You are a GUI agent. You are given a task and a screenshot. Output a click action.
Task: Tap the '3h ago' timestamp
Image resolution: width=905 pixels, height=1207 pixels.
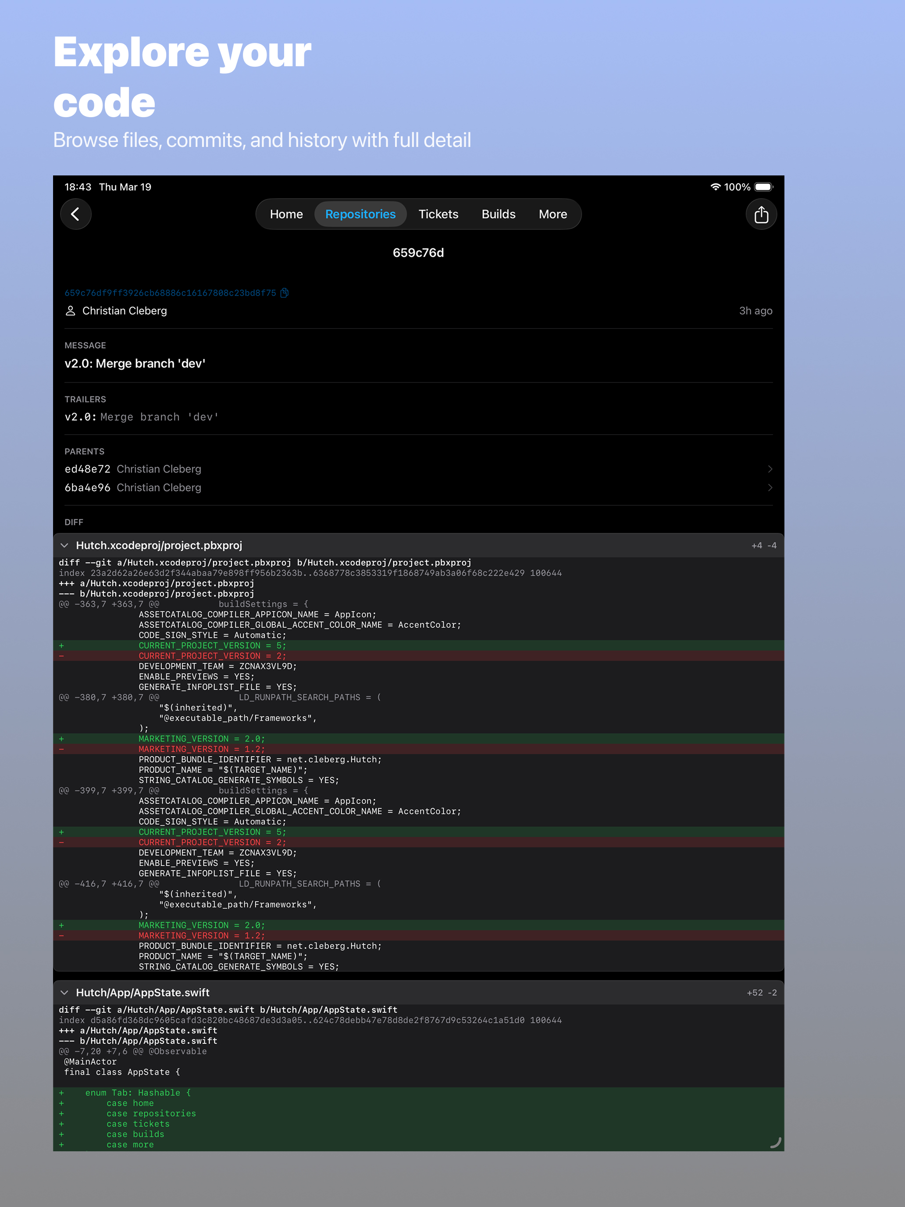click(x=755, y=311)
